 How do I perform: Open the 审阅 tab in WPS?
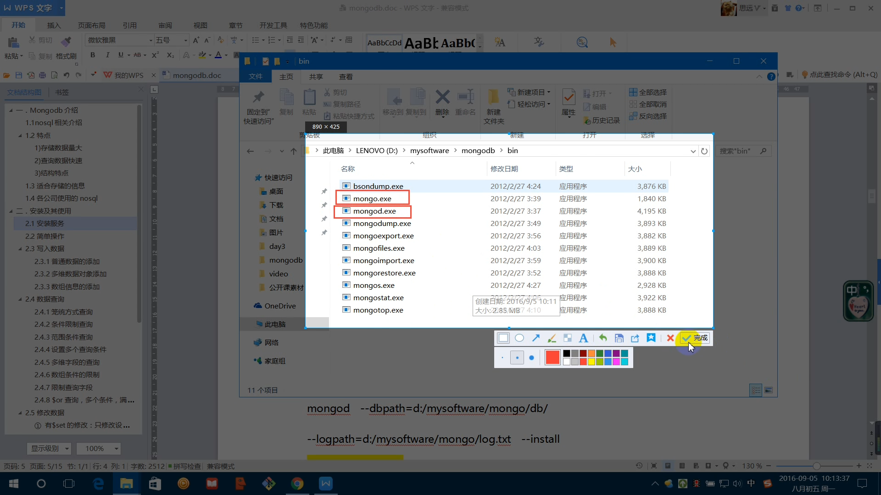click(x=165, y=25)
